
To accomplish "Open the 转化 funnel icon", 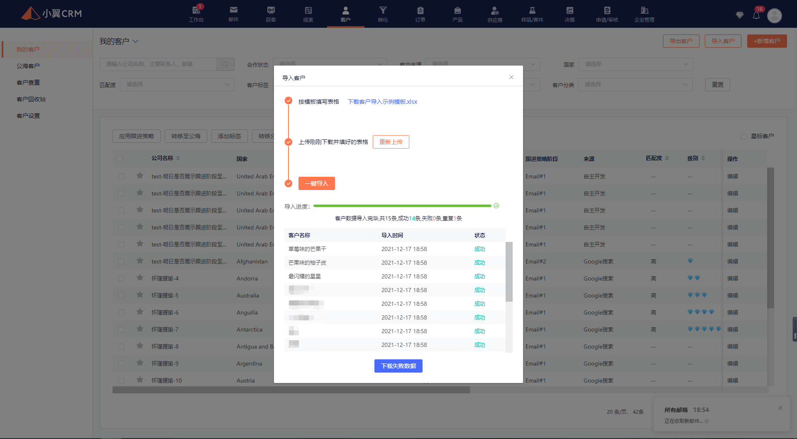I will [383, 14].
